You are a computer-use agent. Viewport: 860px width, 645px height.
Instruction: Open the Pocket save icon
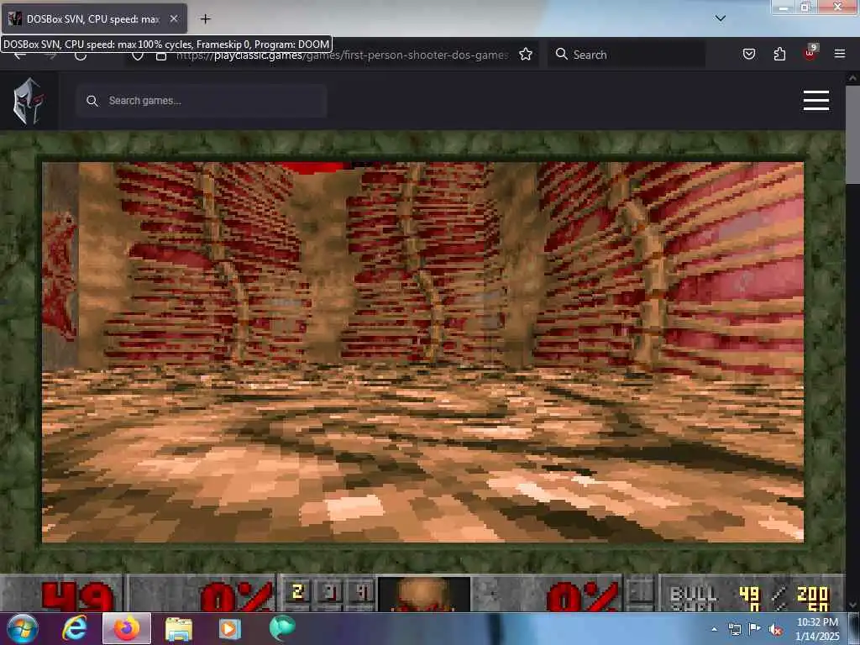coord(749,54)
